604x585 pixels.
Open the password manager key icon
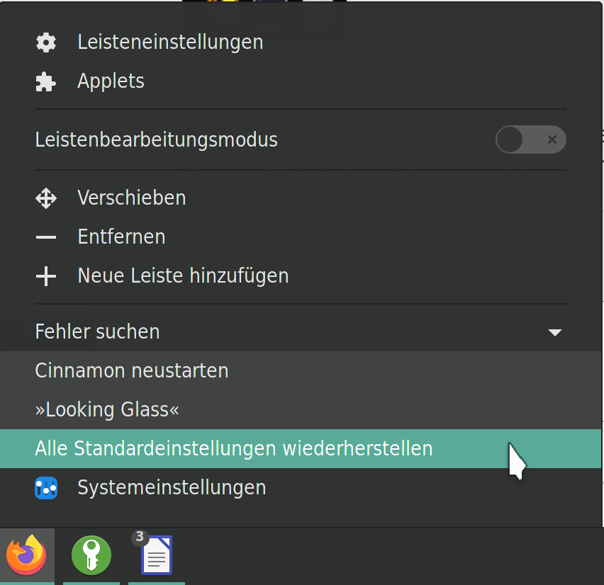pos(91,556)
